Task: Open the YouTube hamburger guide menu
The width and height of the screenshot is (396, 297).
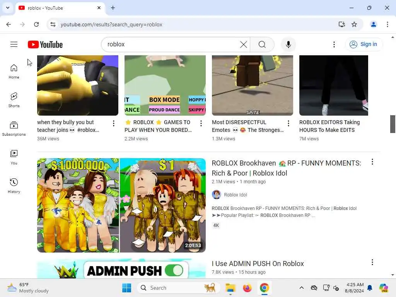Action: click(14, 44)
